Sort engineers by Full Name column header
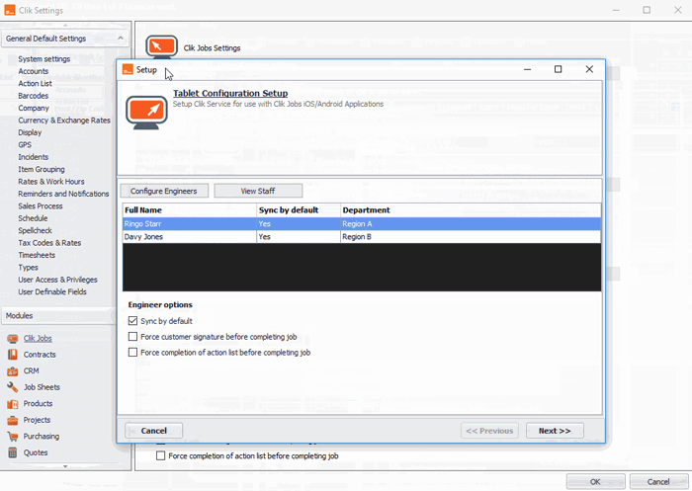Image resolution: width=692 pixels, height=491 pixels. (188, 210)
